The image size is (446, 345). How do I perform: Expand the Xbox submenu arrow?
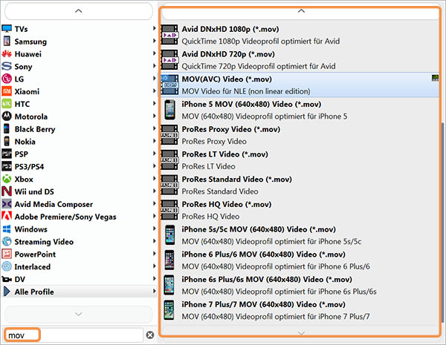154,178
